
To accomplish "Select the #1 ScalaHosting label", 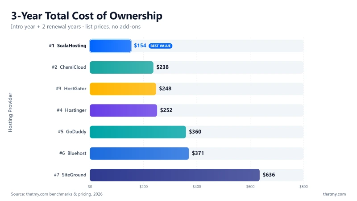I will tap(68, 46).
